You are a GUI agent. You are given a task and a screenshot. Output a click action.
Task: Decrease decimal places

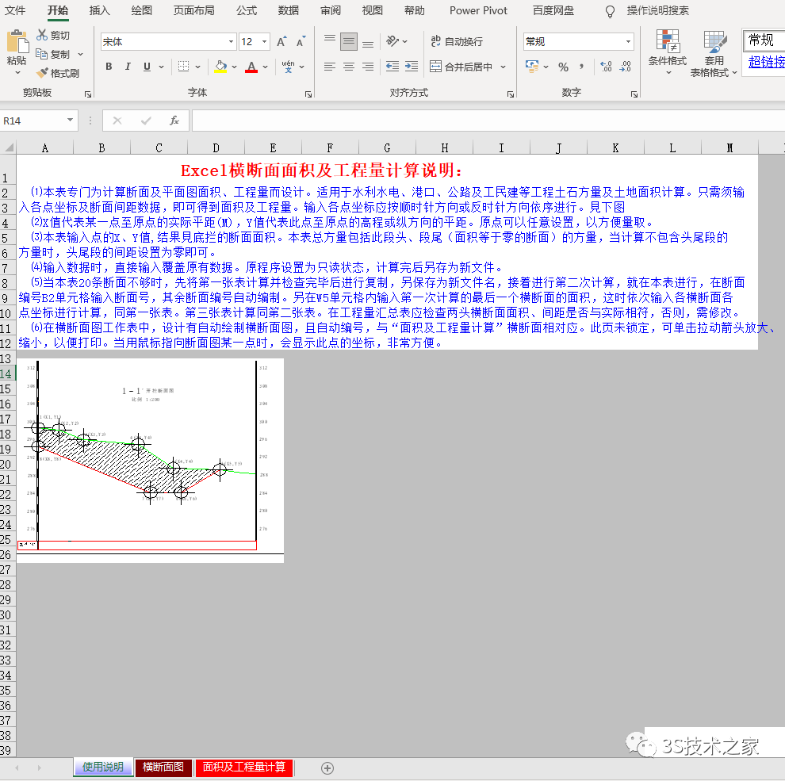pyautogui.click(x=626, y=67)
